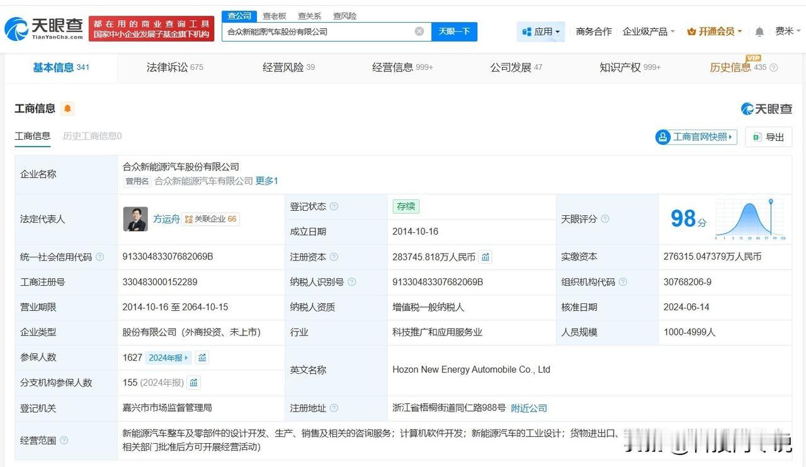Image resolution: width=806 pixels, height=467 pixels.
Task: Click the chart icon next to 注册资本 value
Action: click(485, 257)
